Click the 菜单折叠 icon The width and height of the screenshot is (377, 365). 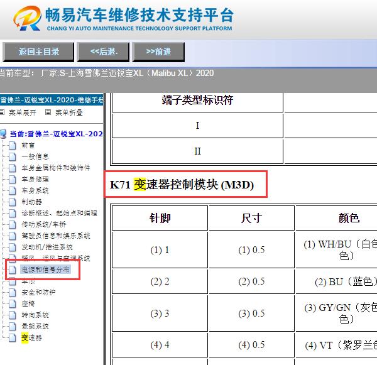pyautogui.click(x=48, y=112)
